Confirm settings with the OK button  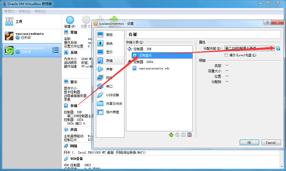(249, 142)
